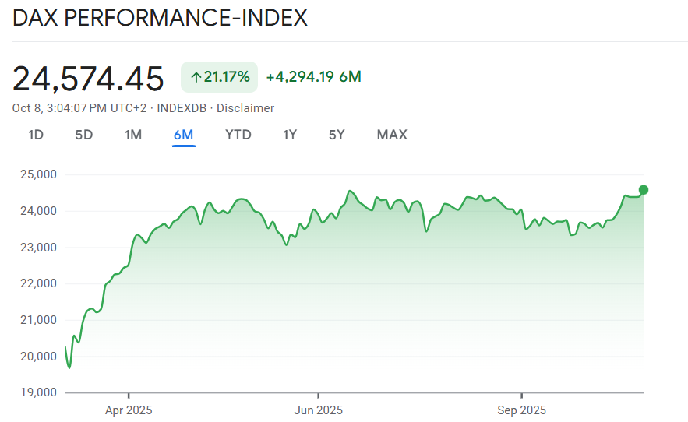Open the Disclaimer link

click(245, 108)
